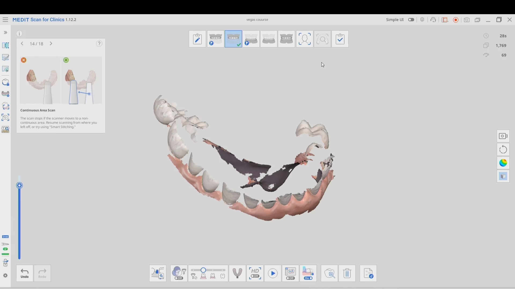The image size is (515, 289).
Task: Open the face scan stage icon
Action: pos(304,39)
